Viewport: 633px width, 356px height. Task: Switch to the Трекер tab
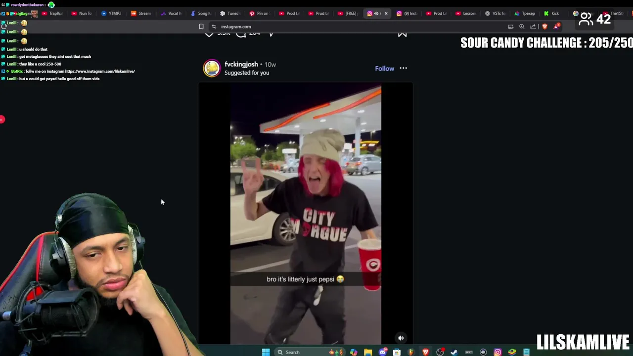point(525,13)
